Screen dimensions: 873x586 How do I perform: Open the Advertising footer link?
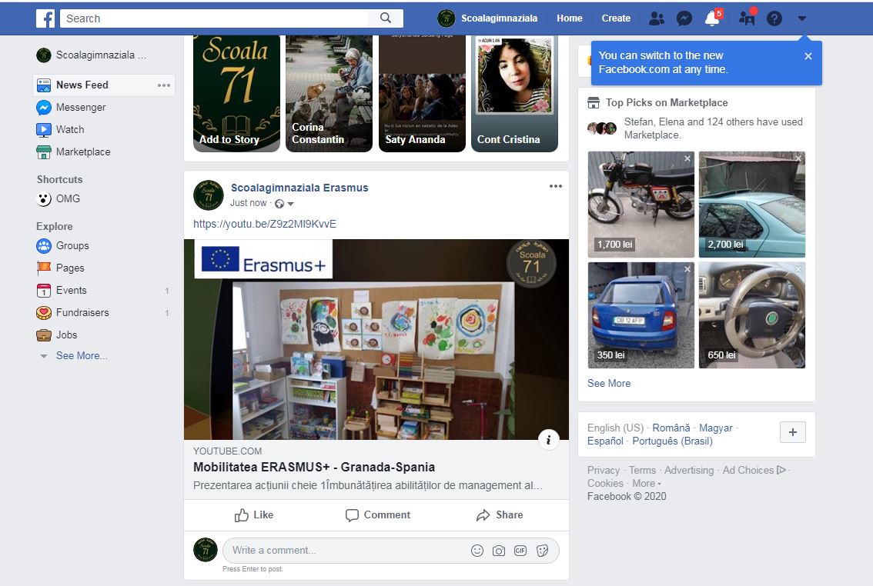pos(689,470)
